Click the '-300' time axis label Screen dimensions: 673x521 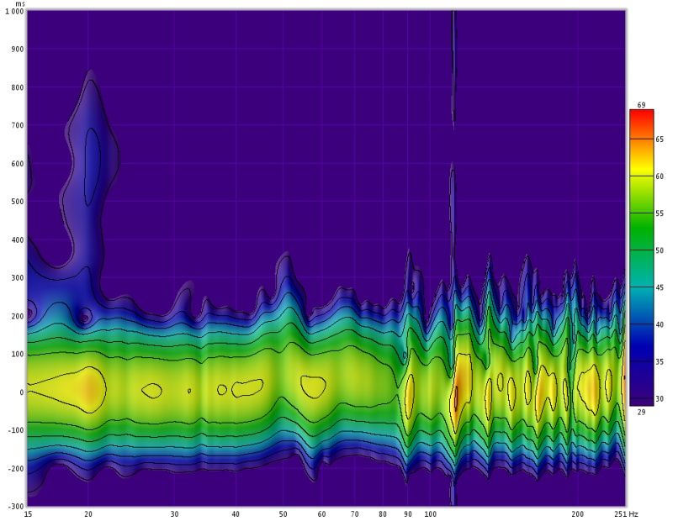click(16, 507)
